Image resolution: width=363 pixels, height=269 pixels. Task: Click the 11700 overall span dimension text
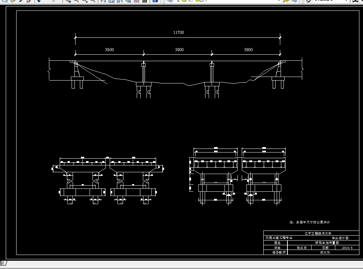(178, 32)
